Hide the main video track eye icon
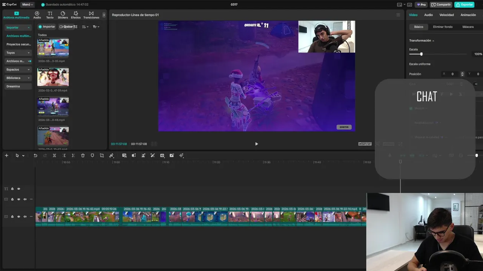The width and height of the screenshot is (483, 271). [x=18, y=216]
